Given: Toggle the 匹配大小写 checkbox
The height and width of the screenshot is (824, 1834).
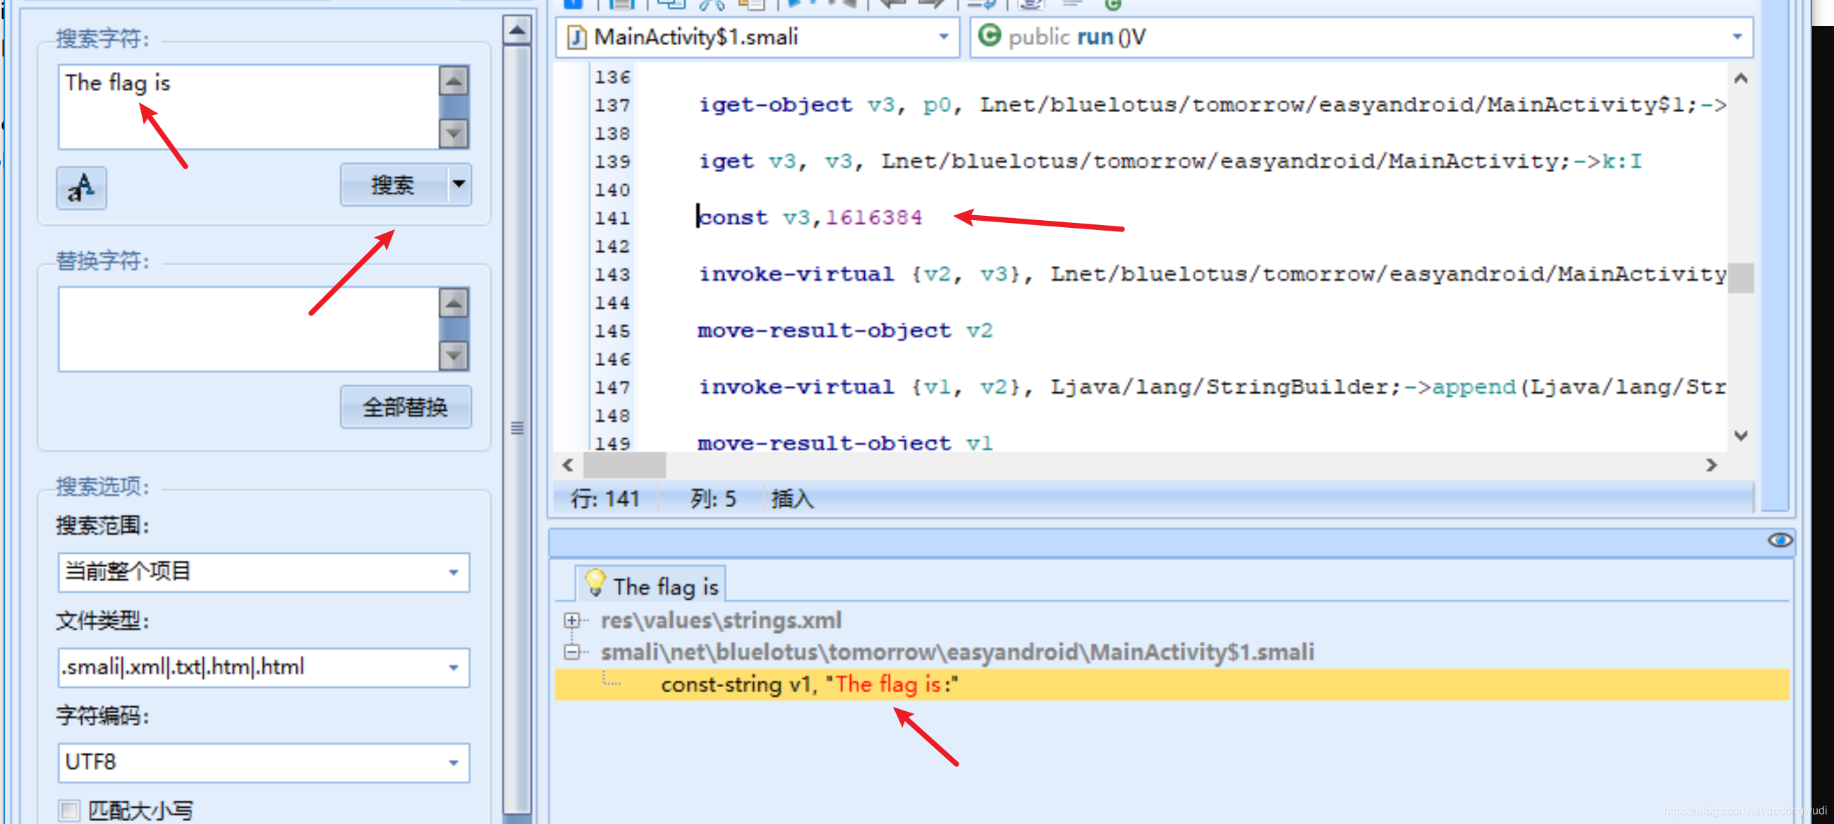Looking at the screenshot, I should [x=69, y=811].
